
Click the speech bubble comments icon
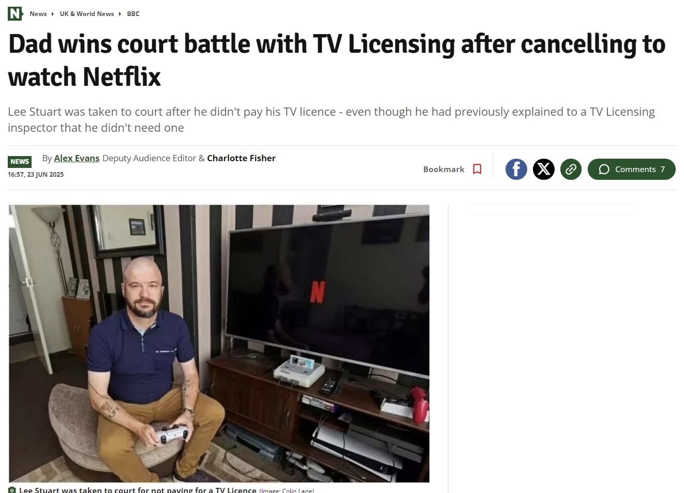tap(604, 170)
